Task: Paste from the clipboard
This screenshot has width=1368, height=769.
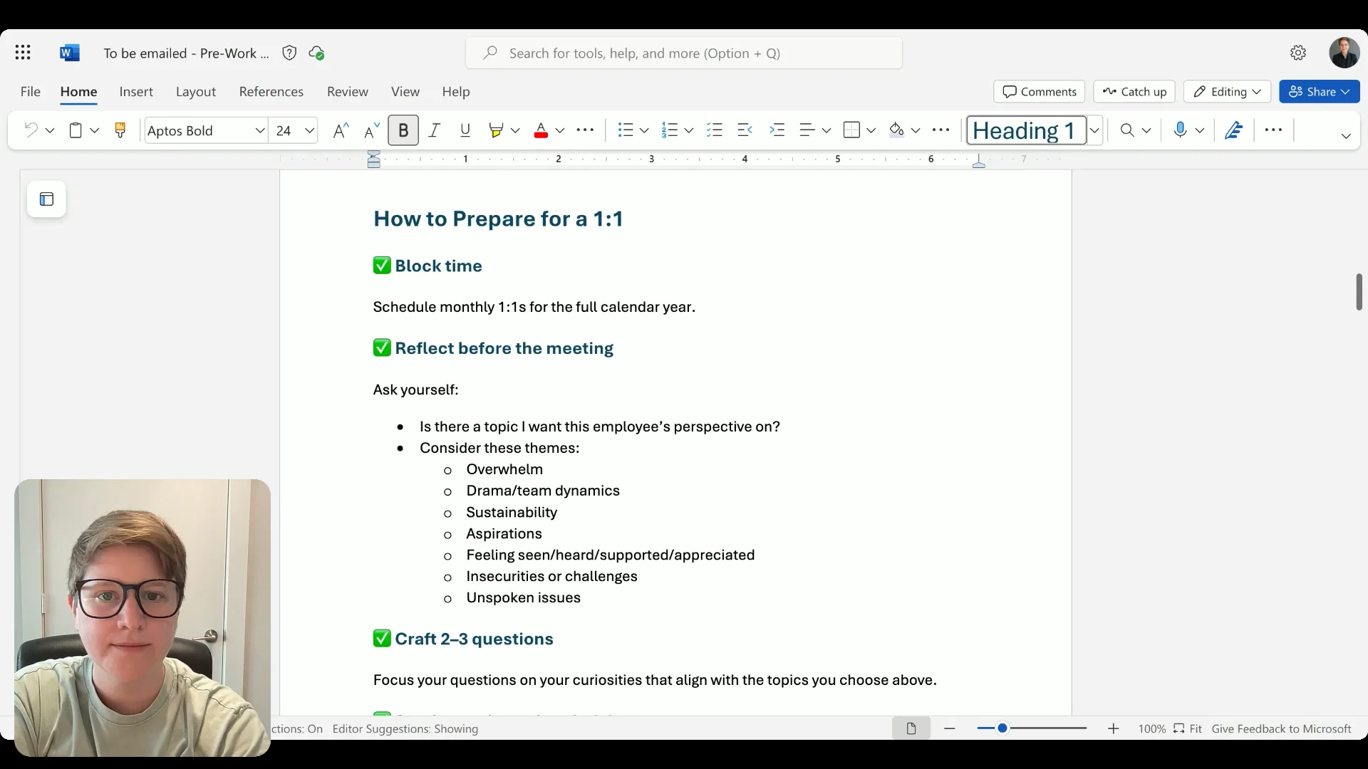Action: coord(76,130)
